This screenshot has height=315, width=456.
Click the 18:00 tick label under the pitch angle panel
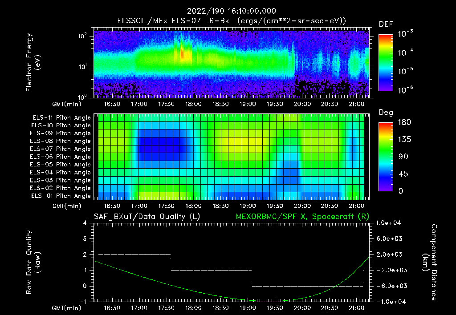click(193, 206)
